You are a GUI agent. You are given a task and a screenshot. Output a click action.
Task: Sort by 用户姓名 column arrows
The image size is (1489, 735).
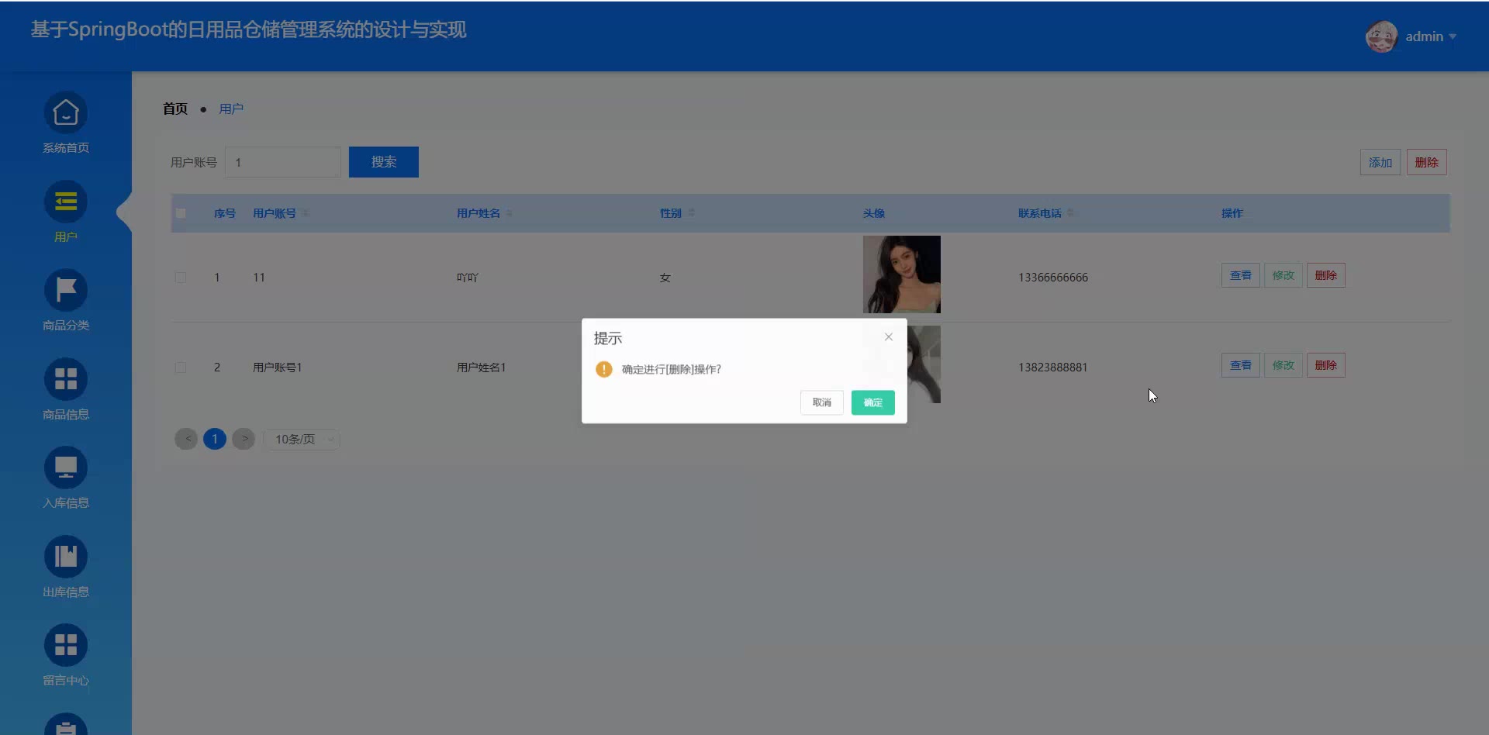coord(510,213)
